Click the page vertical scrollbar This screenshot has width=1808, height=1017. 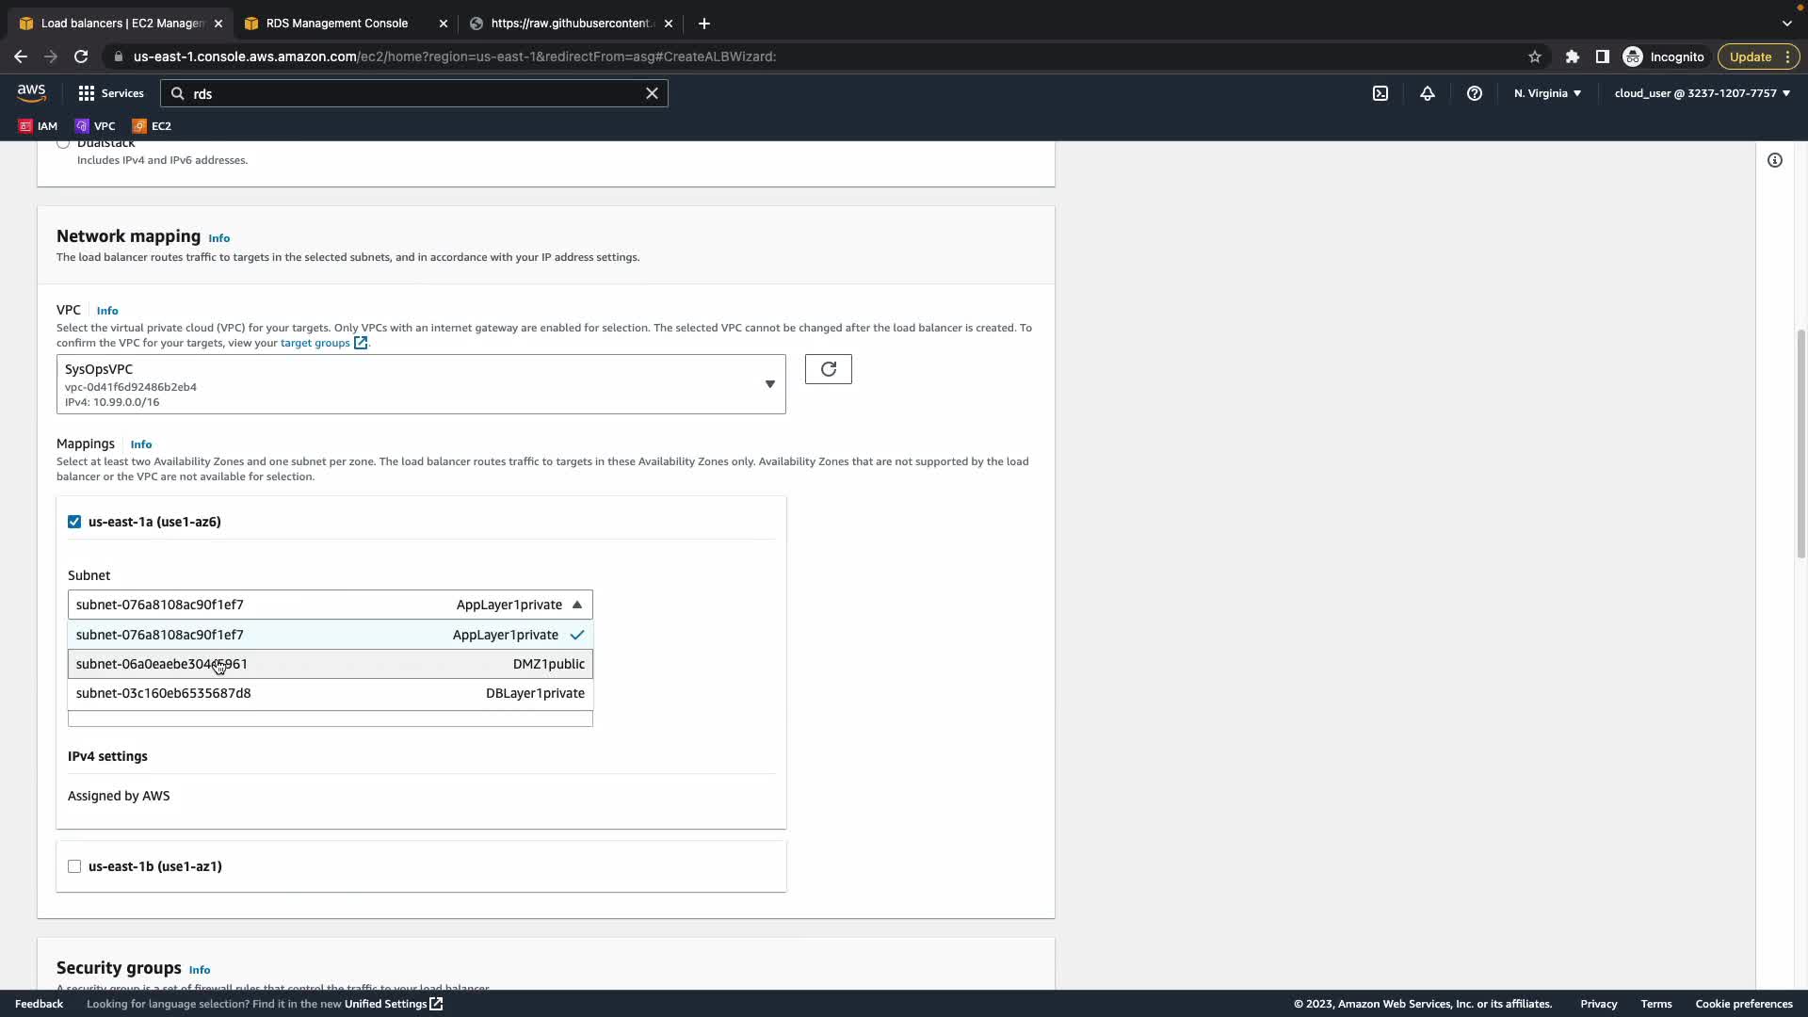coord(1800,443)
